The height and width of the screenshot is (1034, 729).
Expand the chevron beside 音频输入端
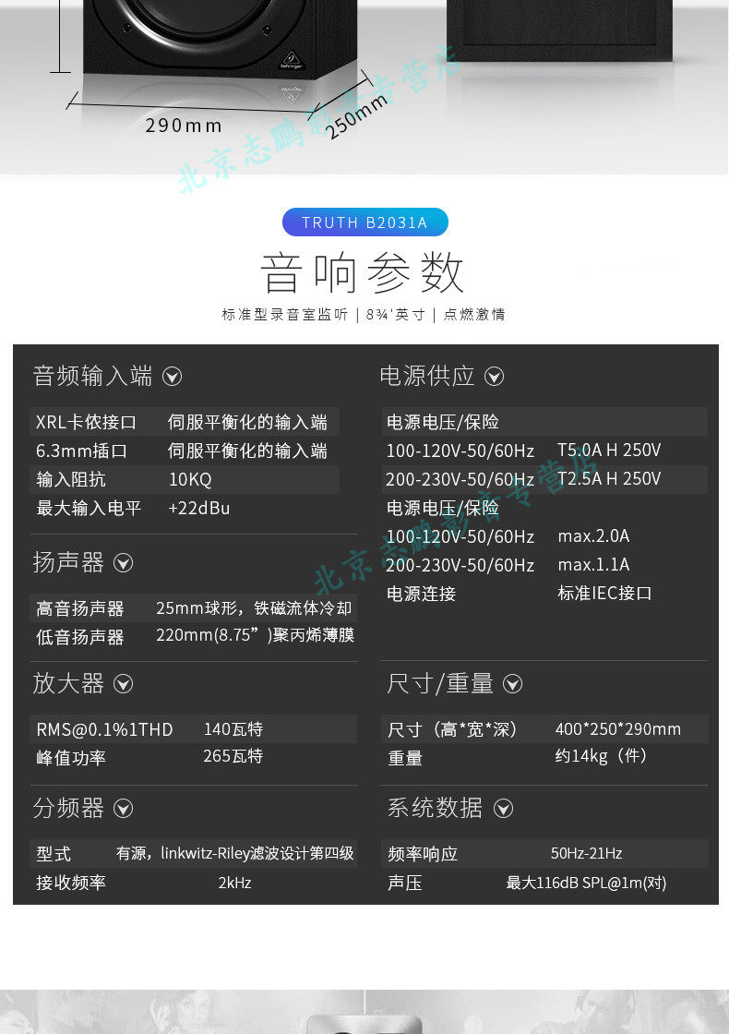click(x=172, y=377)
